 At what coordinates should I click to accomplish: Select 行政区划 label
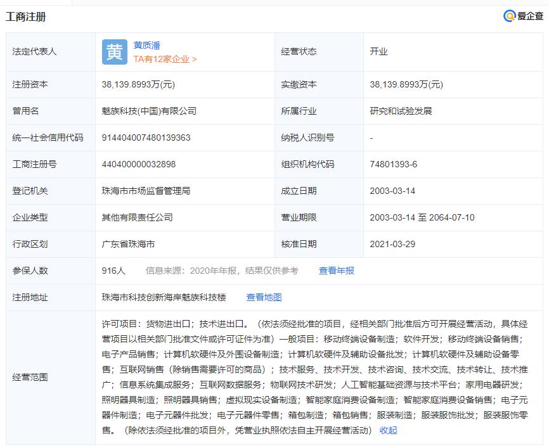coord(30,244)
